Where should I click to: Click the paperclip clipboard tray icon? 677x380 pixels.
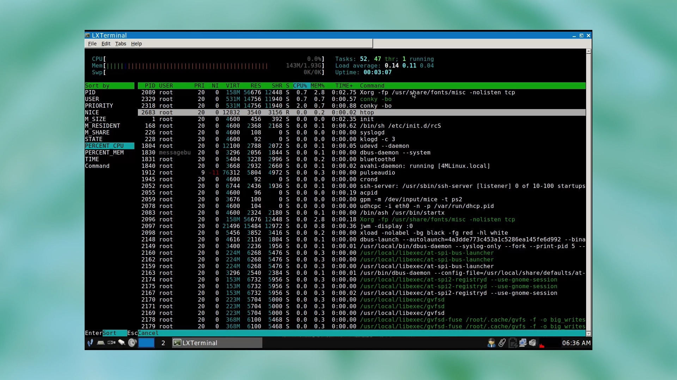click(502, 343)
